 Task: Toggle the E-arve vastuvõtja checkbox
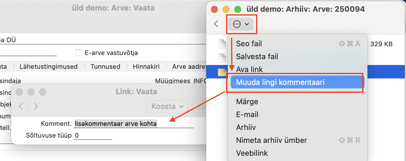[x=79, y=53]
